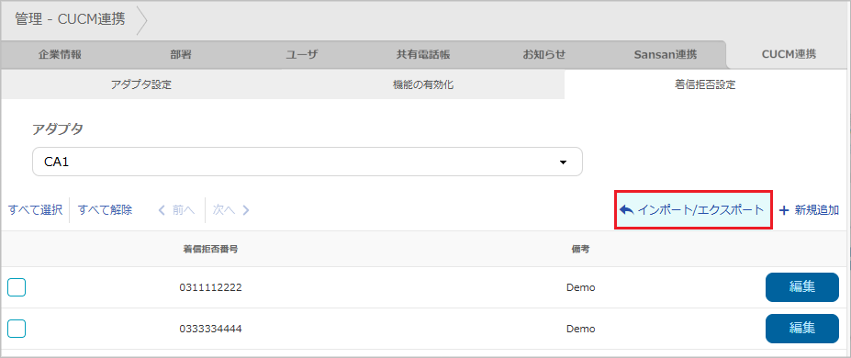This screenshot has width=851, height=358.
Task: Click the すべて選択 link
Action: (x=35, y=210)
